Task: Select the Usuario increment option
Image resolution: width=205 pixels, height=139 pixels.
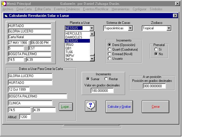Action: pos(109,59)
